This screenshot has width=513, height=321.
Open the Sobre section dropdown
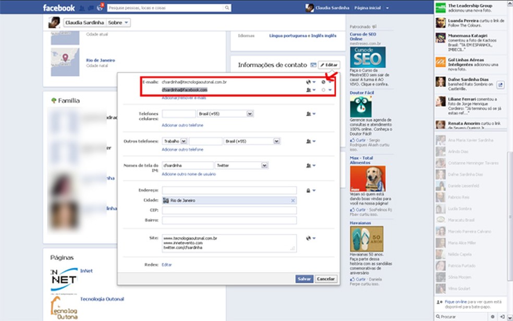[x=118, y=22]
